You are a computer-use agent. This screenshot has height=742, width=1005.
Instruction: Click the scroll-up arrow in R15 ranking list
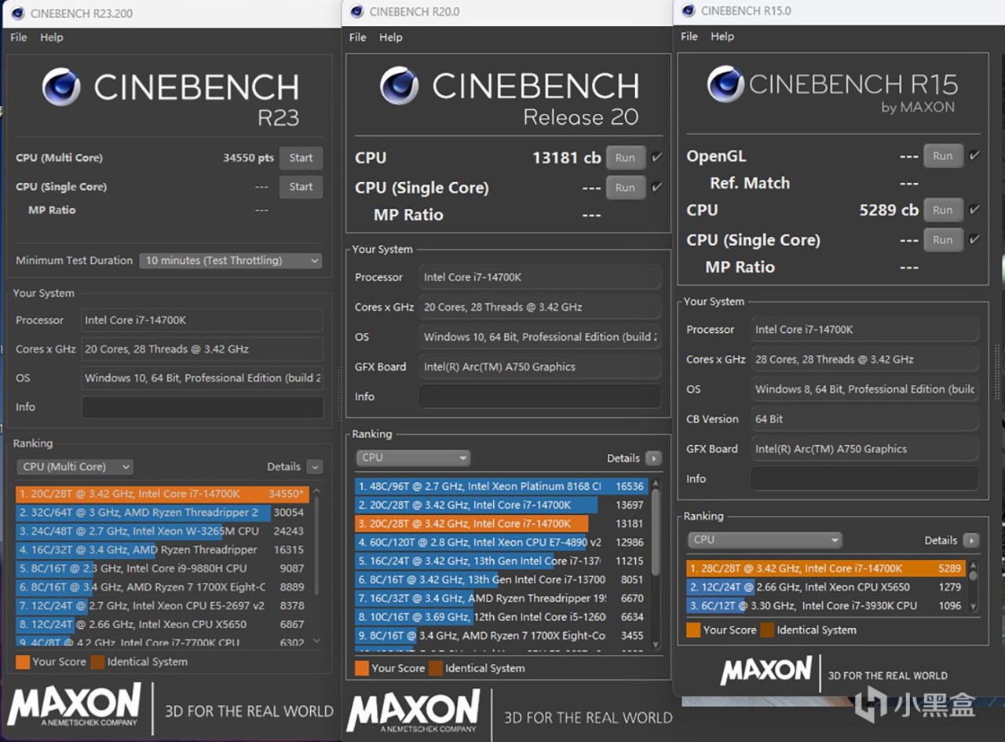click(x=974, y=565)
